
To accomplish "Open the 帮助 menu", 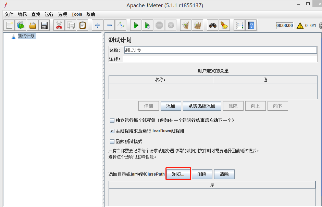I will tap(90, 14).
